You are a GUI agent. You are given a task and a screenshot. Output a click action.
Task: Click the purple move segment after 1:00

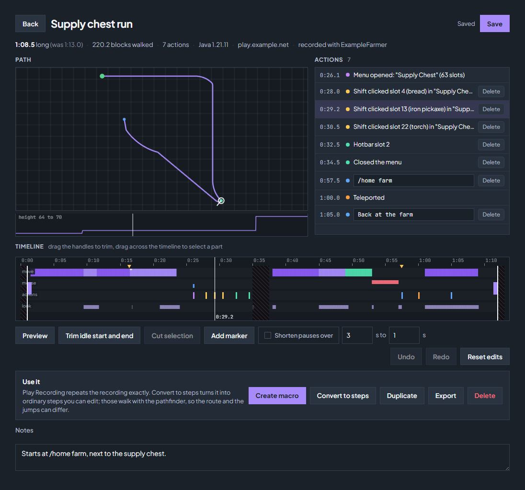tap(451, 273)
